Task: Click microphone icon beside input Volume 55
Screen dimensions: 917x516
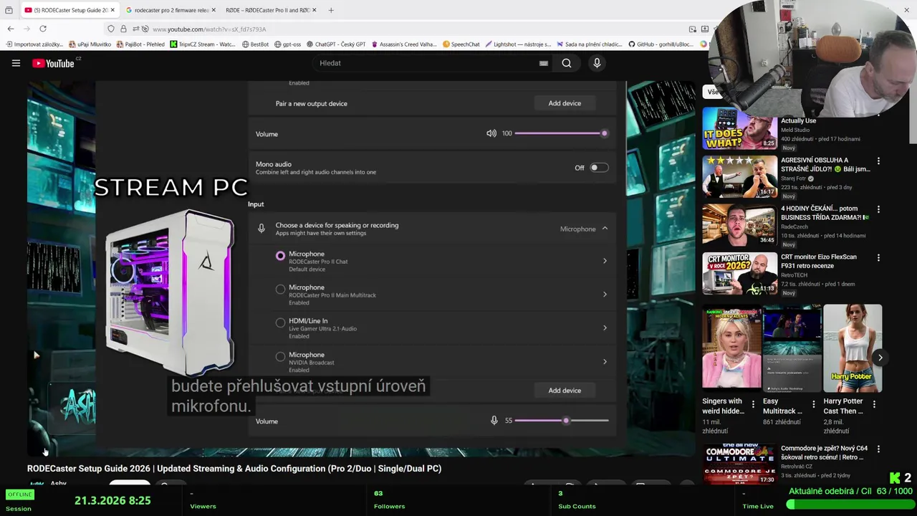Action: pos(494,421)
